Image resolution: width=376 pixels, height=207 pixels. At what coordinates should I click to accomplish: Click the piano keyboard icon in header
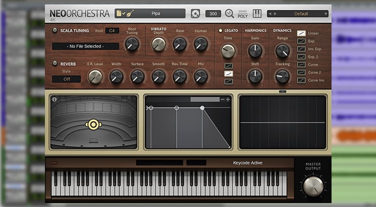(x=257, y=14)
